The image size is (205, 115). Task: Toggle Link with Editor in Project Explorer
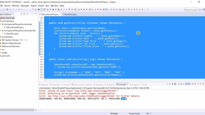click(x=24, y=14)
